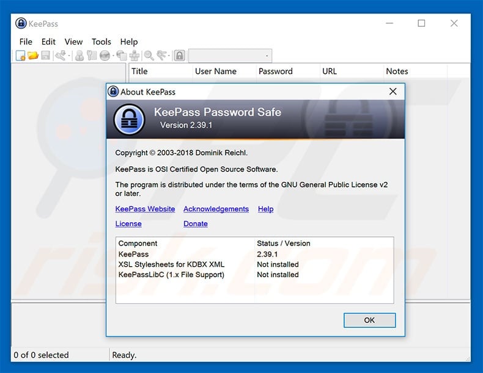Expand the quick search combo box

(267, 56)
